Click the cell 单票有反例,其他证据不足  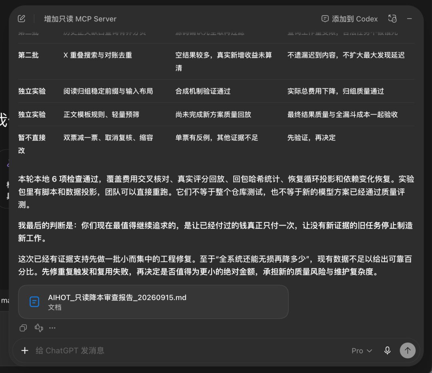pyautogui.click(x=217, y=138)
